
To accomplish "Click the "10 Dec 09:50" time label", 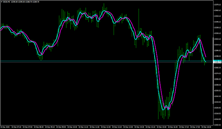I will pos(61,127).
